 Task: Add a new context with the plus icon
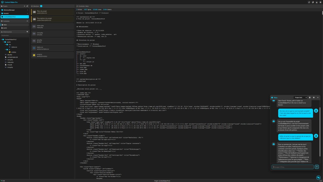pyautogui.click(x=28, y=21)
